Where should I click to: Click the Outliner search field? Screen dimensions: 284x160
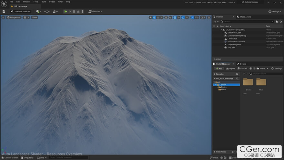(x=247, y=22)
